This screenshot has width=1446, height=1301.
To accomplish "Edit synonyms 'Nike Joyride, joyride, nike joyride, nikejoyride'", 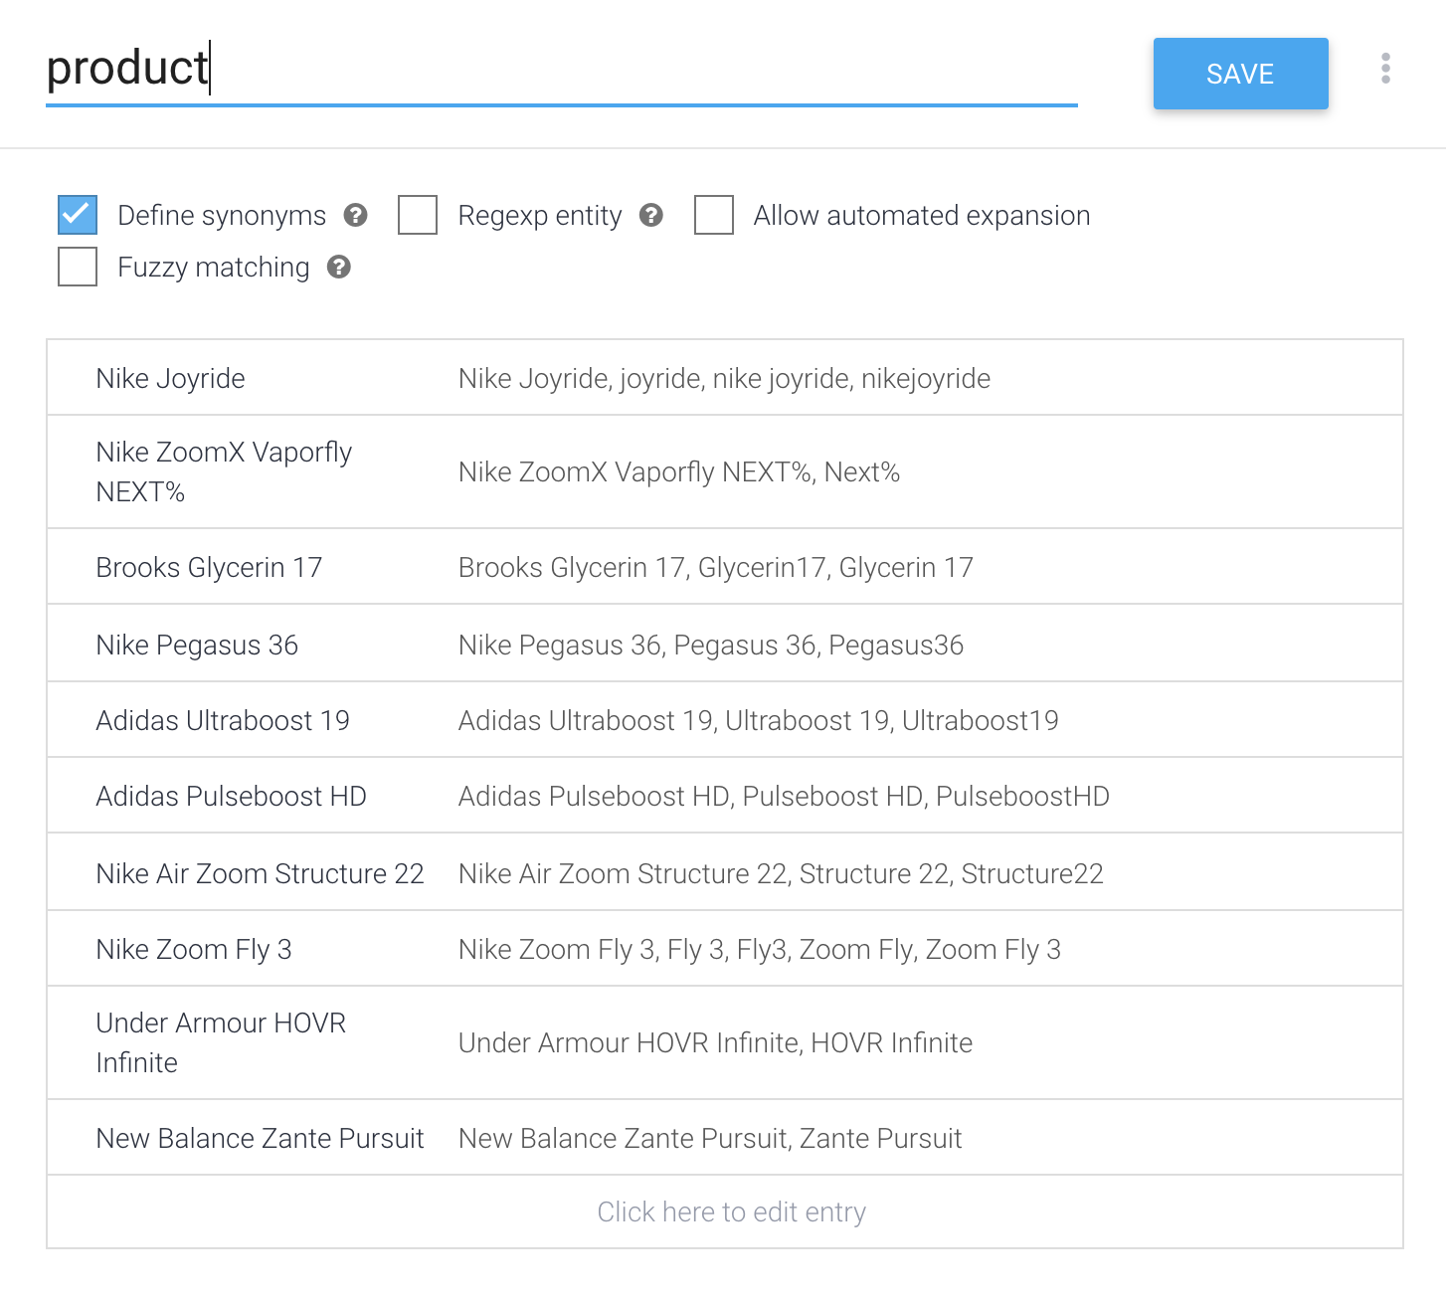I will [x=724, y=378].
